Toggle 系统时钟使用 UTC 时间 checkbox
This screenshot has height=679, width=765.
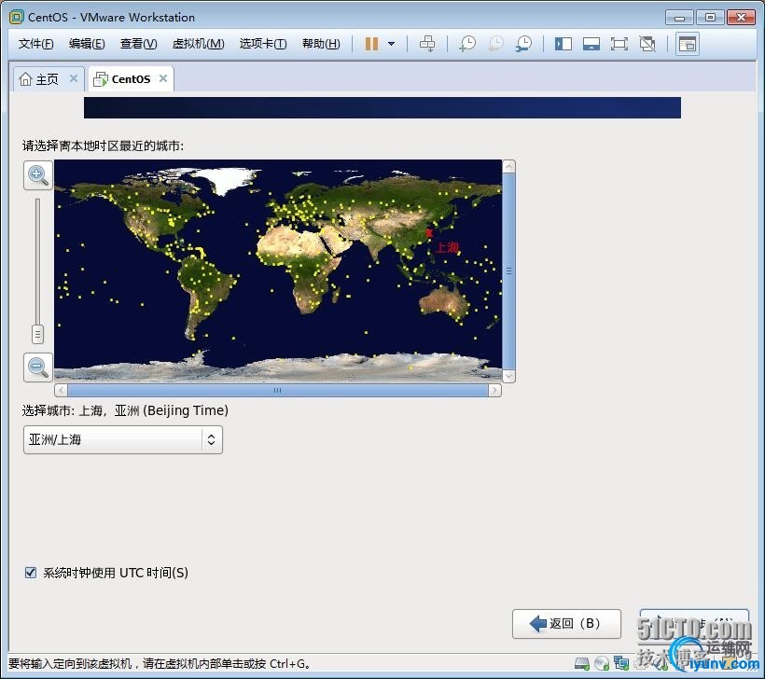30,572
